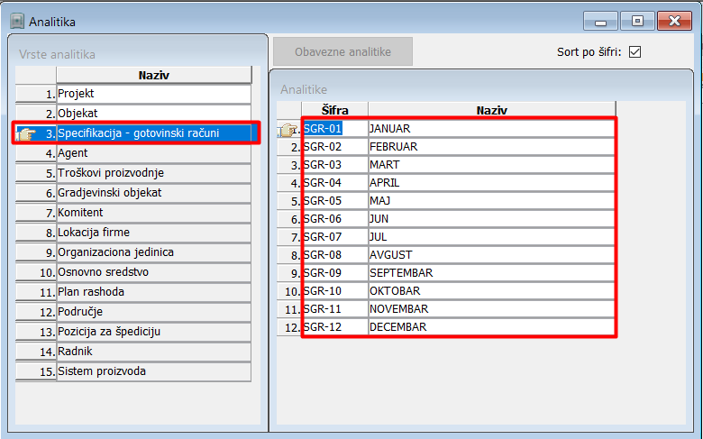Minimize the Analitika window
Image resolution: width=703 pixels, height=439 pixels.
[601, 21]
